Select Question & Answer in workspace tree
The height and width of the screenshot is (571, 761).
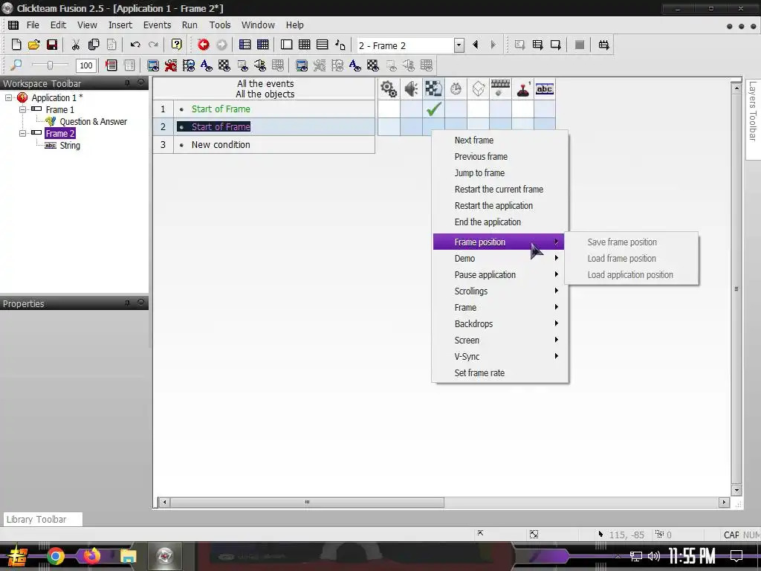click(93, 121)
